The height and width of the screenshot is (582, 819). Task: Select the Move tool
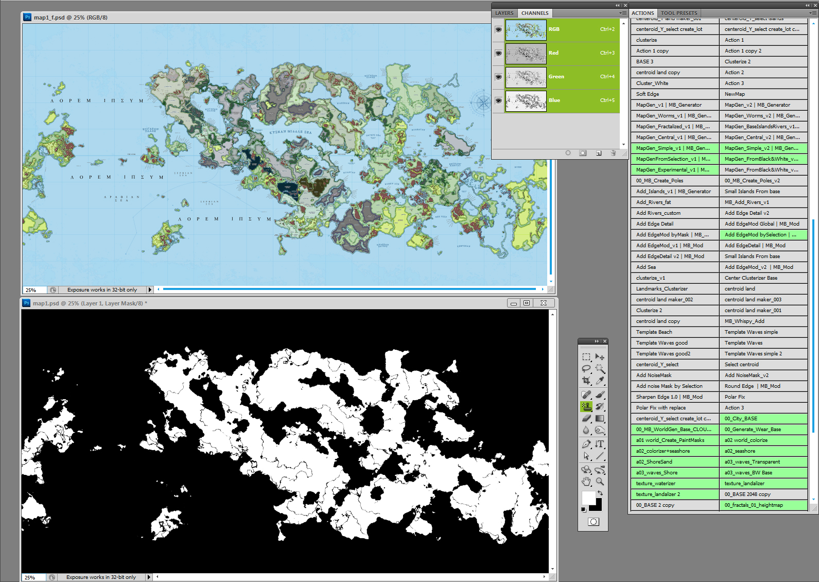pos(600,356)
